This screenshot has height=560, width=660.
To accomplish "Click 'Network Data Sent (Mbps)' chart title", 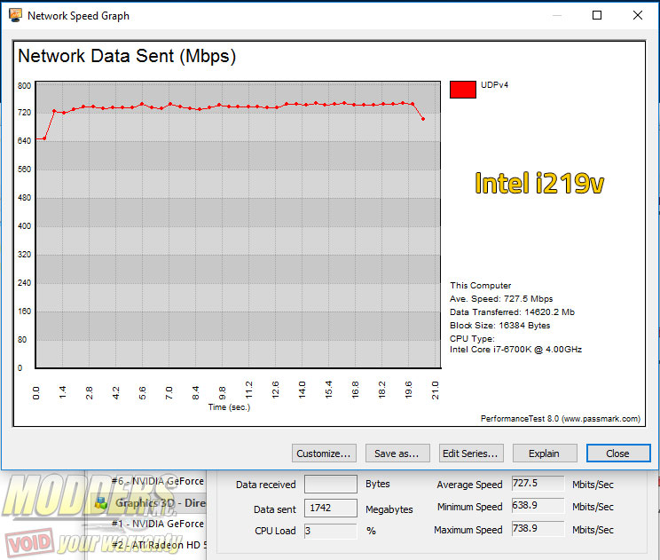I will click(127, 56).
